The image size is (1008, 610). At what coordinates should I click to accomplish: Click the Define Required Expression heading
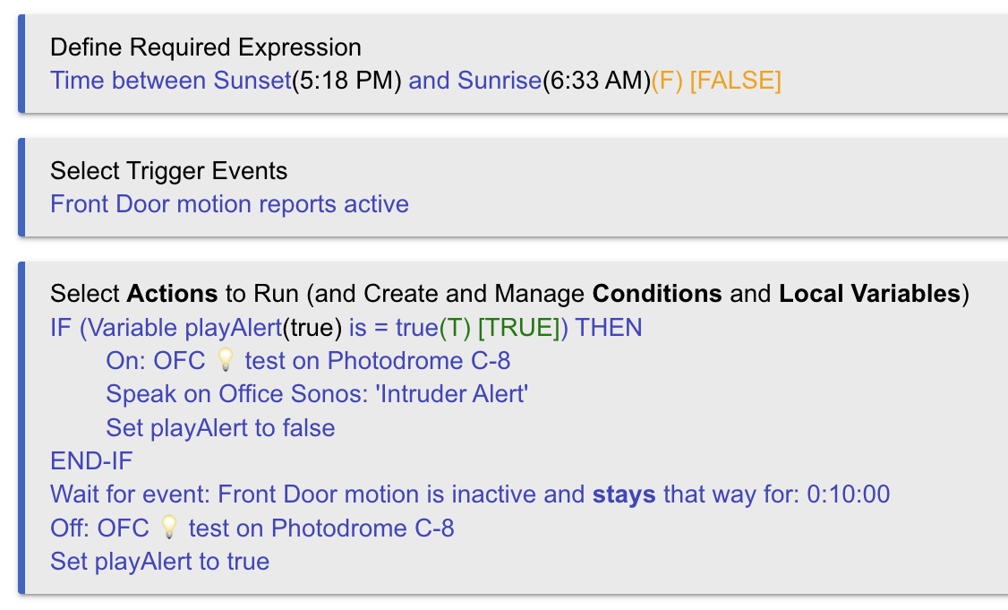pyautogui.click(x=206, y=47)
